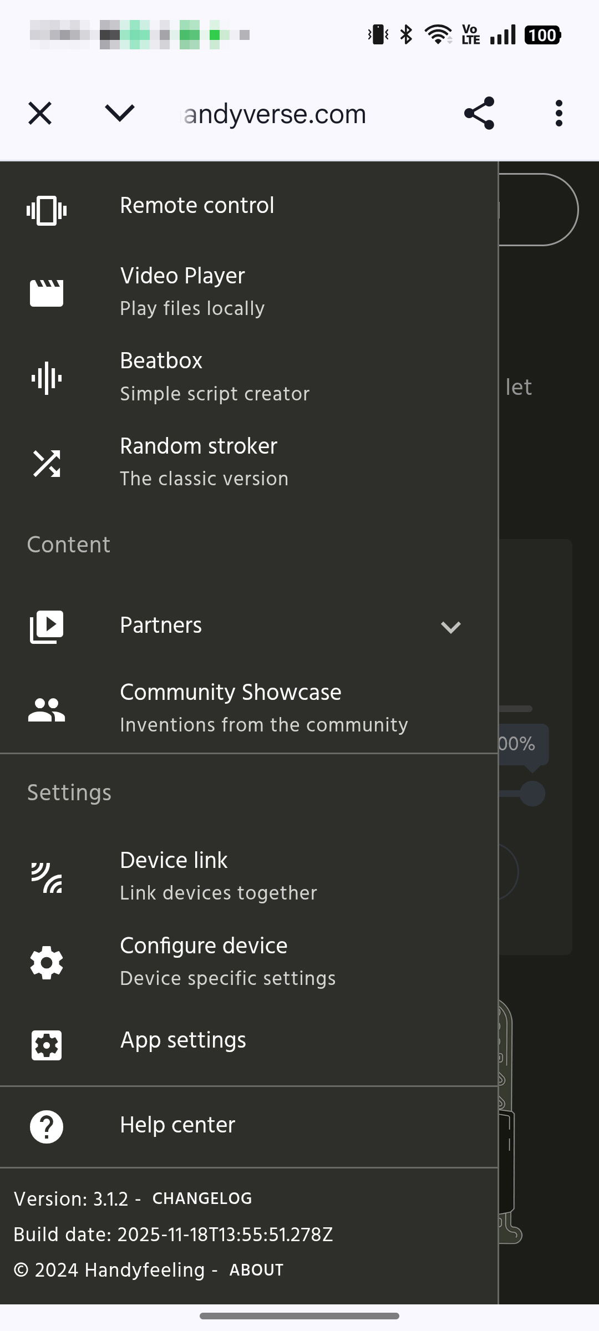Select the Partners menu item
599x1331 pixels.
click(161, 626)
